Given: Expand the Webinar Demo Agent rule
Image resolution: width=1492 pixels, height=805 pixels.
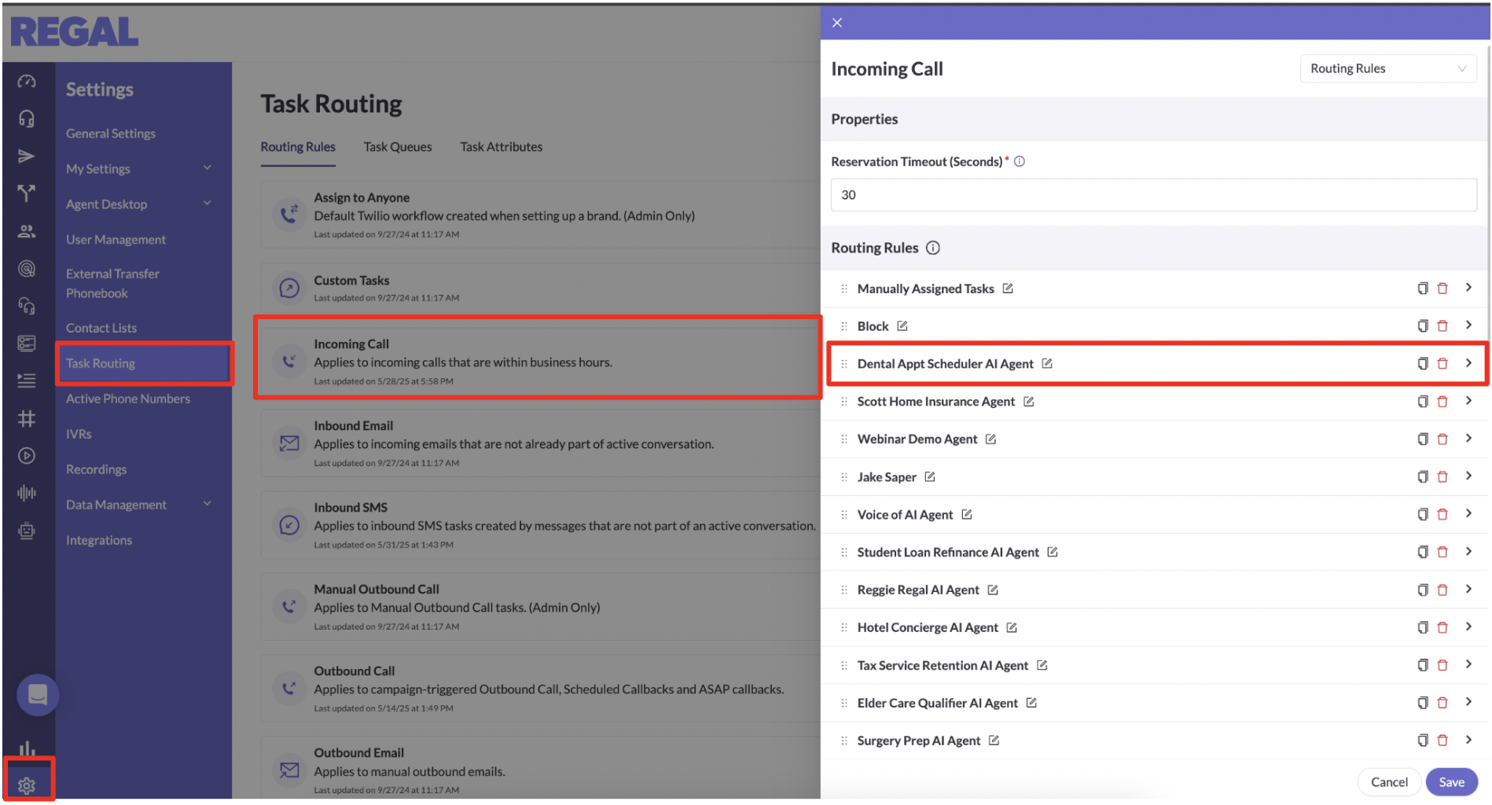Looking at the screenshot, I should (1468, 439).
